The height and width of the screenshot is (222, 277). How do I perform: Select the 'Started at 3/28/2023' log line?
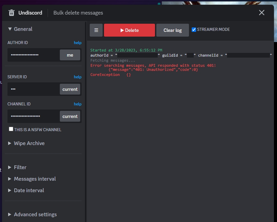(x=126, y=50)
